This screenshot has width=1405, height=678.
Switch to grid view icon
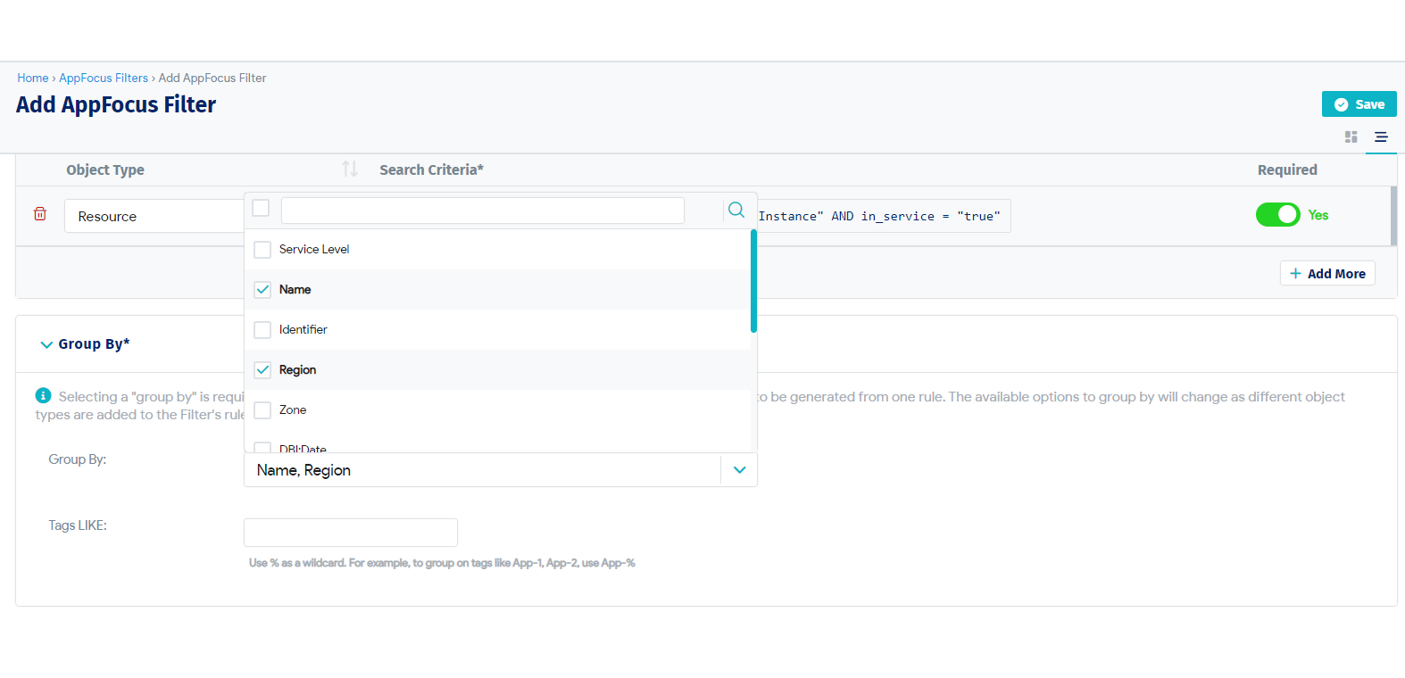pyautogui.click(x=1351, y=137)
